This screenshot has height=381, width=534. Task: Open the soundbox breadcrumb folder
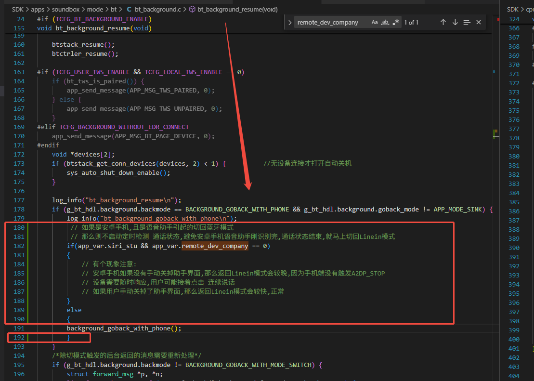tap(66, 9)
